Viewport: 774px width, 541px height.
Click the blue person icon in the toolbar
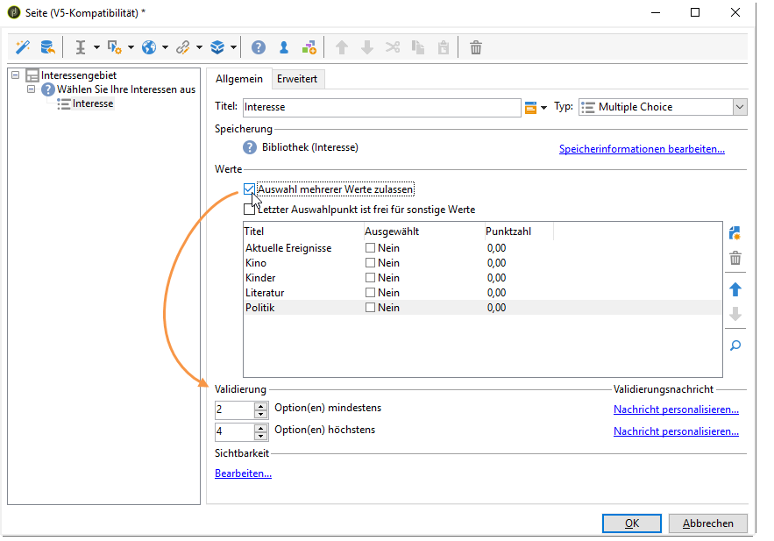pos(284,47)
